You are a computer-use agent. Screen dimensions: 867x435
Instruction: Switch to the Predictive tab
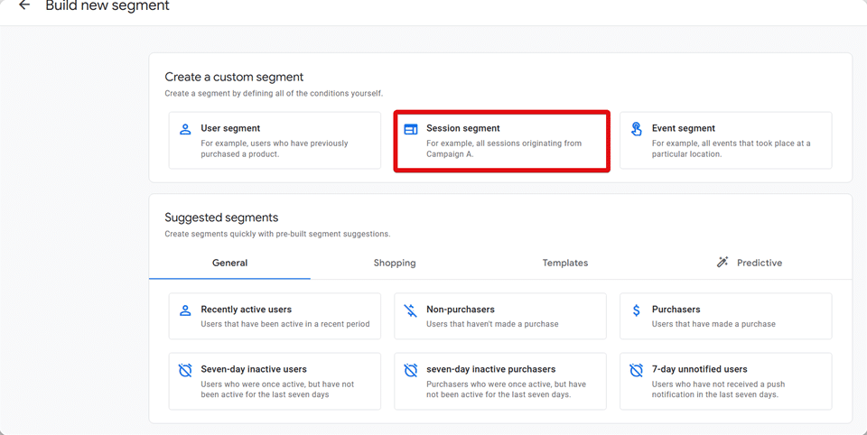point(750,264)
